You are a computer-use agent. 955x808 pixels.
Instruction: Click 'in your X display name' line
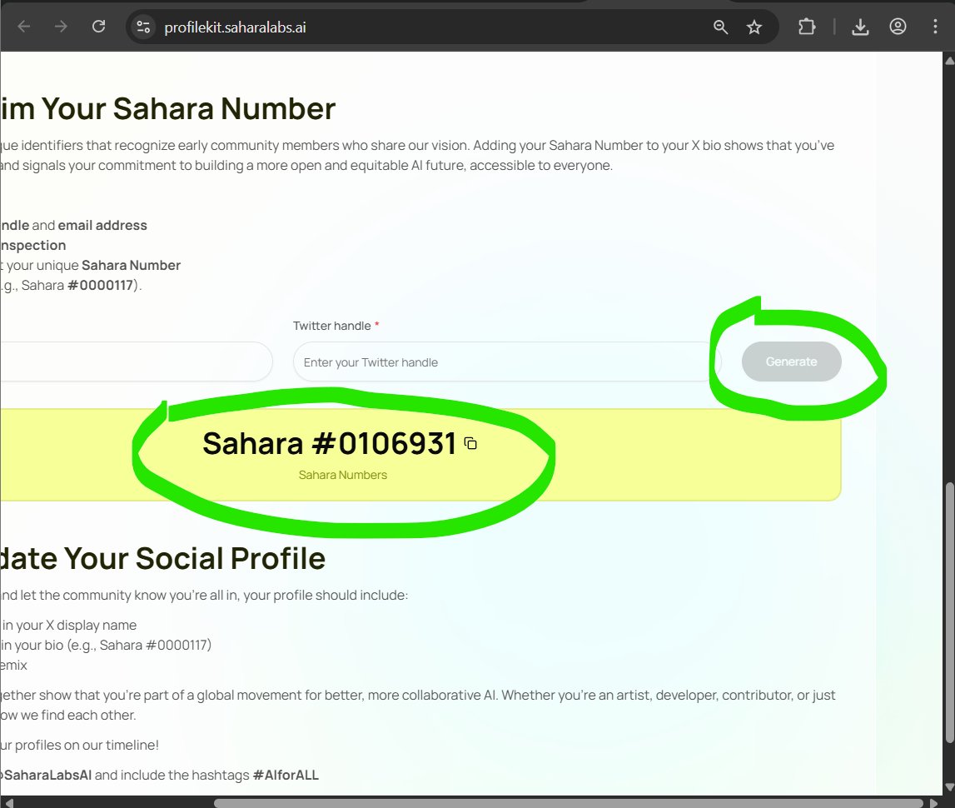point(69,626)
